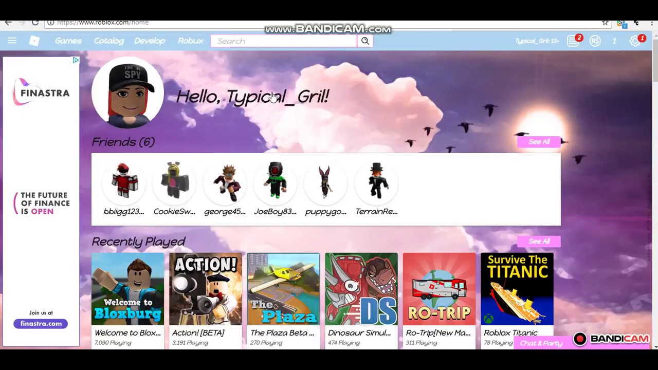Click 'Welcome to Blox...' game title
Image resolution: width=658 pixels, height=370 pixels.
tap(127, 333)
